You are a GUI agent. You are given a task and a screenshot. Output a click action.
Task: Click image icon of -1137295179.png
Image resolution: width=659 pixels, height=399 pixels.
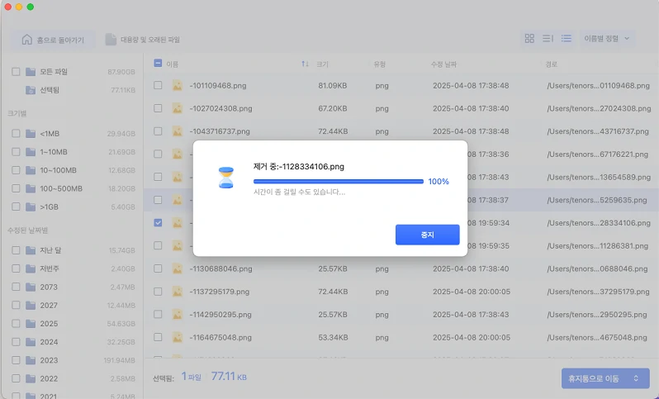(178, 292)
